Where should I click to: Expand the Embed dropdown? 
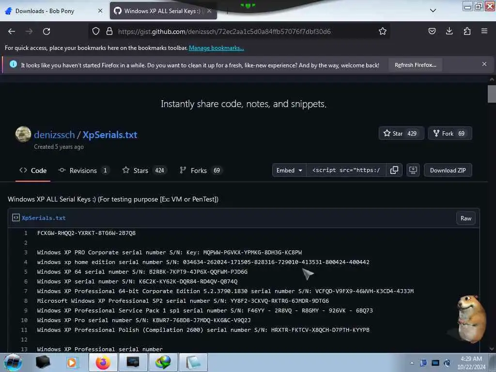(x=289, y=170)
